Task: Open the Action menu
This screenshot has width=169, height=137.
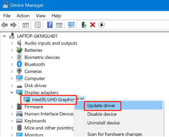Action: pyautogui.click(x=23, y=16)
